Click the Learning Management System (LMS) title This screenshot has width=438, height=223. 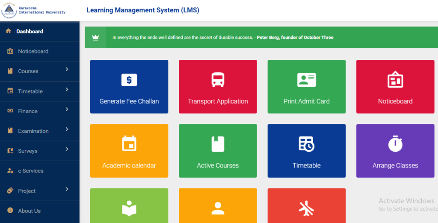143,10
